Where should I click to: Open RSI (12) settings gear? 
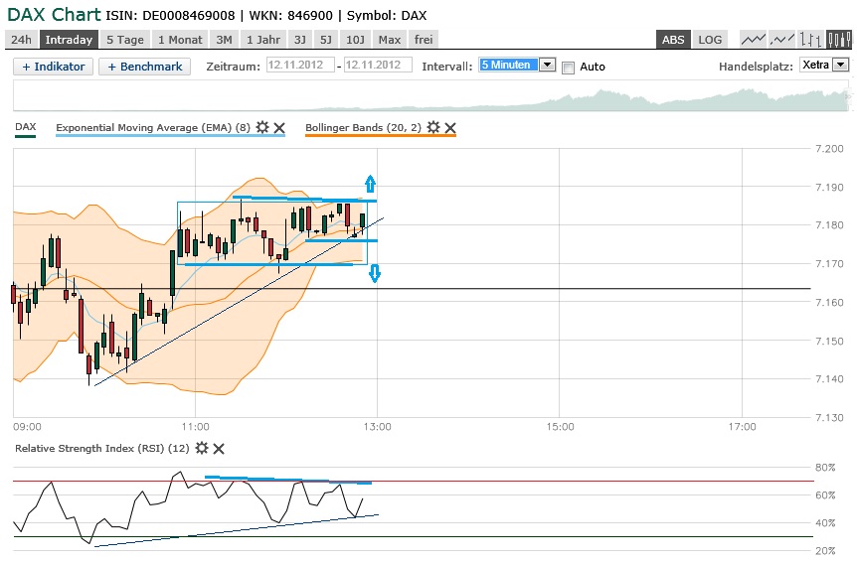coord(202,448)
